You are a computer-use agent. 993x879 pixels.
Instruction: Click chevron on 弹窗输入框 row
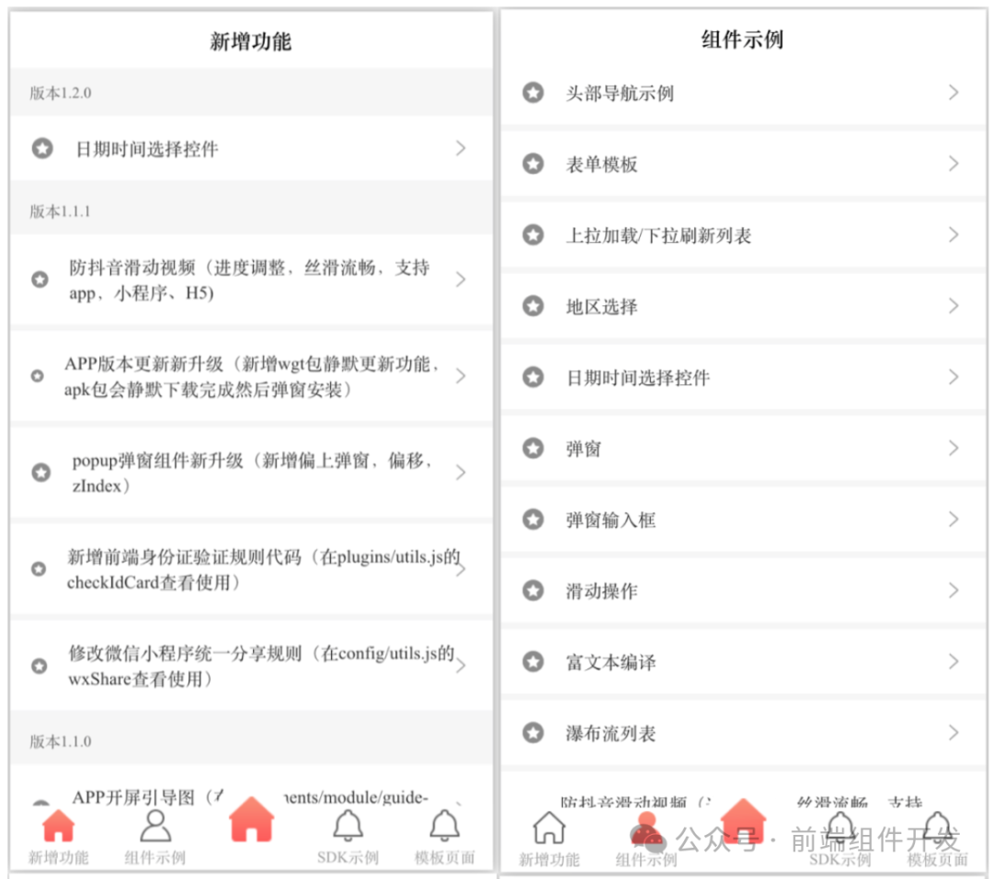coord(953,519)
